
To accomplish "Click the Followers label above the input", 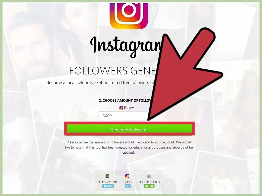I will click(x=131, y=108).
